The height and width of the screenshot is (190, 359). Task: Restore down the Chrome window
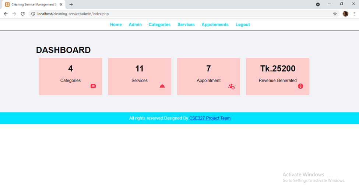pos(342,4)
